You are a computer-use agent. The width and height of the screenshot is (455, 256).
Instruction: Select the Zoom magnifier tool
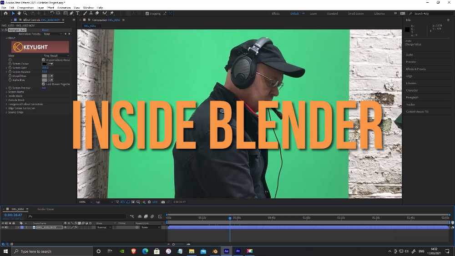(x=25, y=13)
